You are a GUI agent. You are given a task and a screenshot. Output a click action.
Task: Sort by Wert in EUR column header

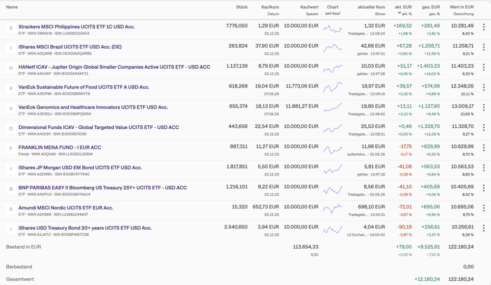462,7
